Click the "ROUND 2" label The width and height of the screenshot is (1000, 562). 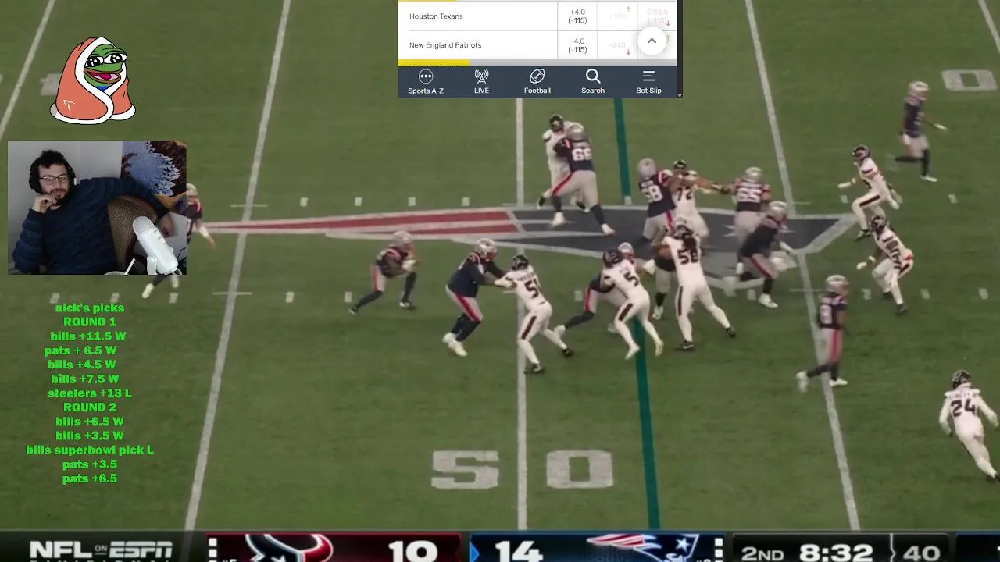click(90, 407)
